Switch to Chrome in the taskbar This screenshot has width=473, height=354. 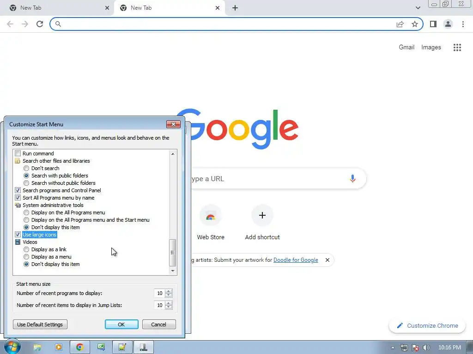[x=79, y=348]
